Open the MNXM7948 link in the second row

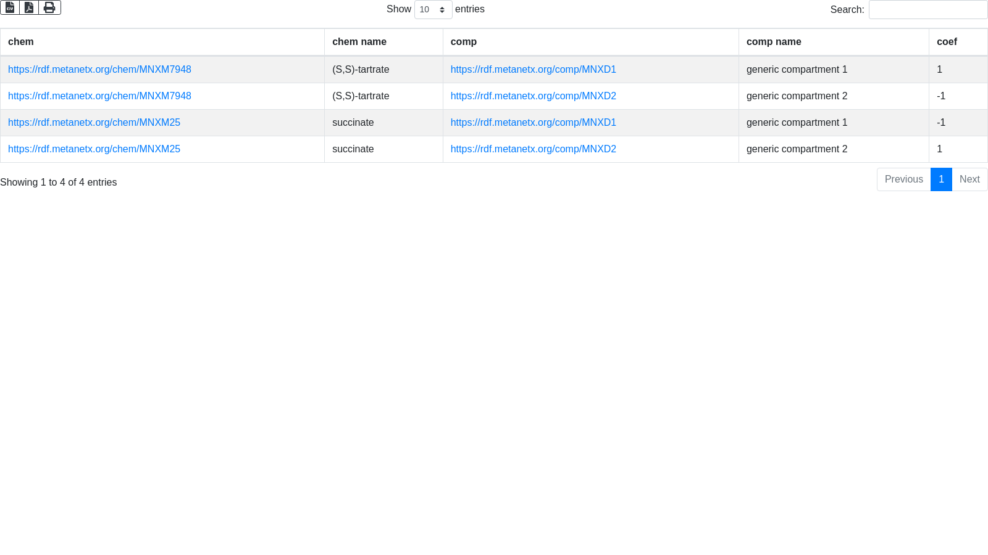[99, 96]
